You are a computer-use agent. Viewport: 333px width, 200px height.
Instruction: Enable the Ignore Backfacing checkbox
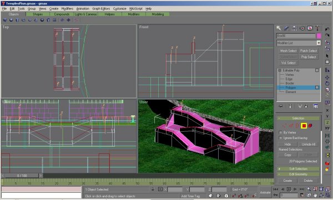click(280, 138)
